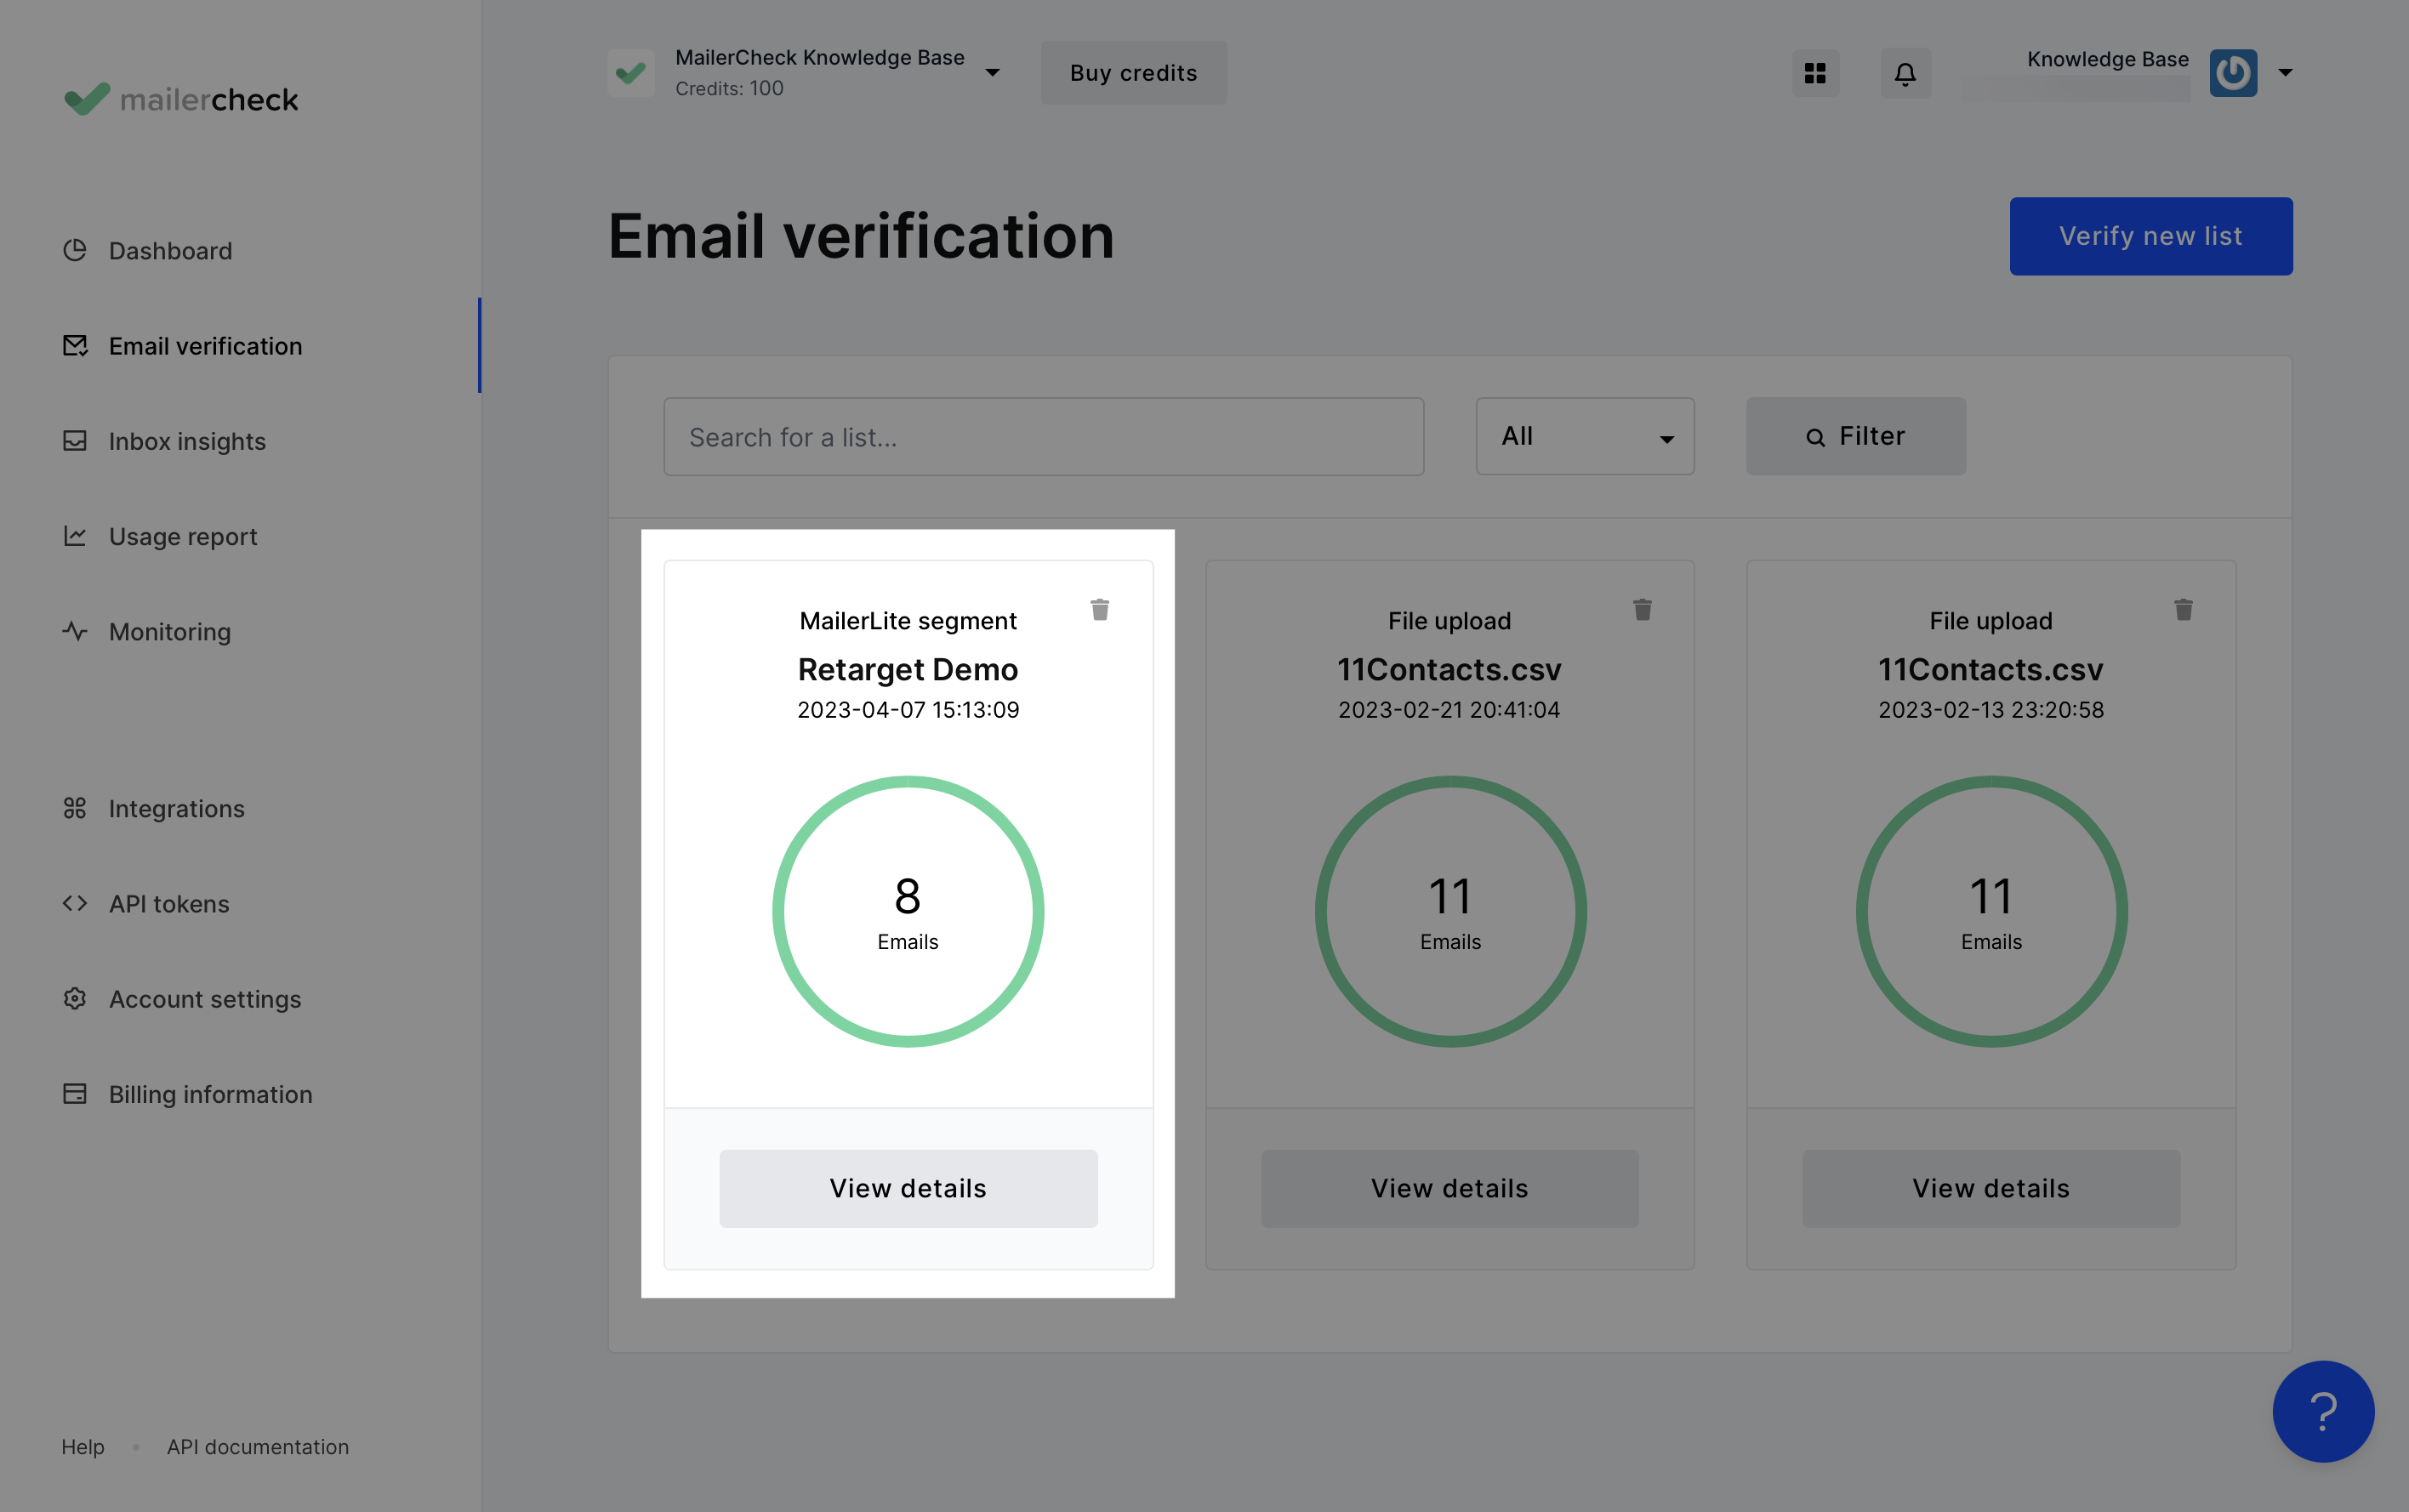Delete the 11Contacts.csv list from 2023-02-21
Viewport: 2409px width, 1512px height.
click(1642, 609)
